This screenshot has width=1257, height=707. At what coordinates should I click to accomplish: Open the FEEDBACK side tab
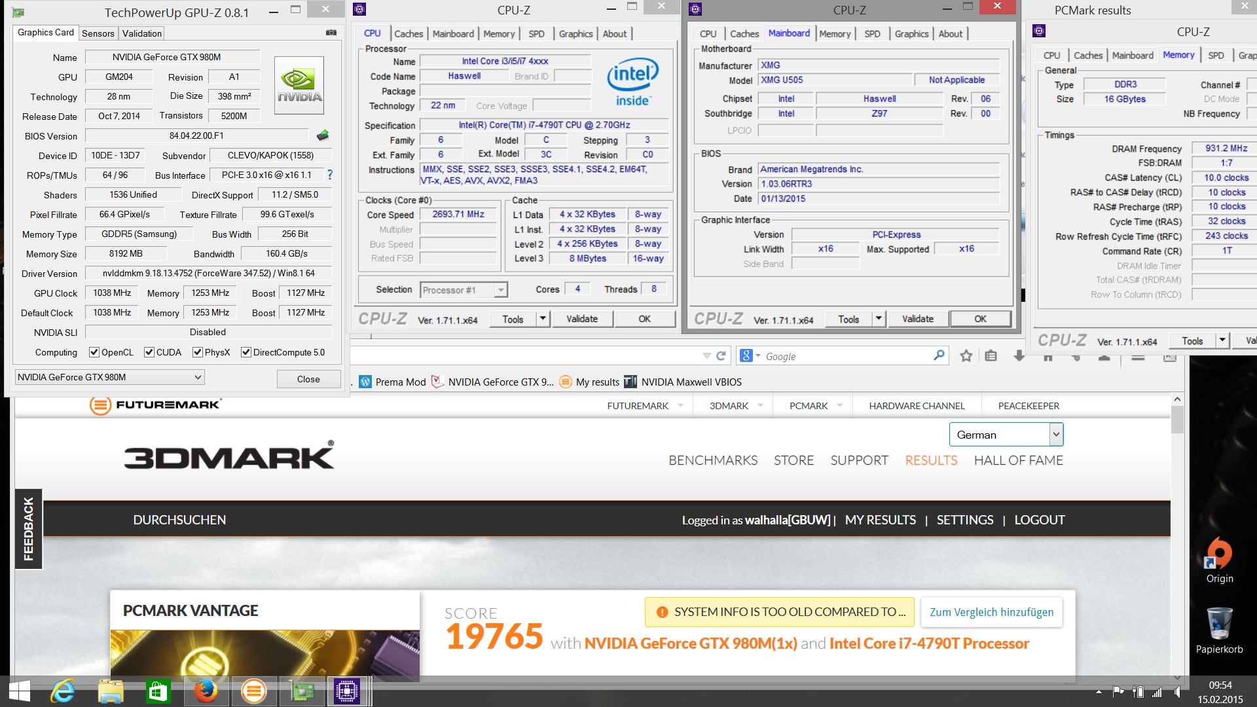pyautogui.click(x=28, y=529)
